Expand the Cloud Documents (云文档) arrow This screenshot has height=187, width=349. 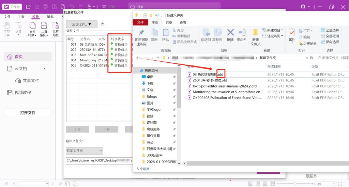pos(44,69)
